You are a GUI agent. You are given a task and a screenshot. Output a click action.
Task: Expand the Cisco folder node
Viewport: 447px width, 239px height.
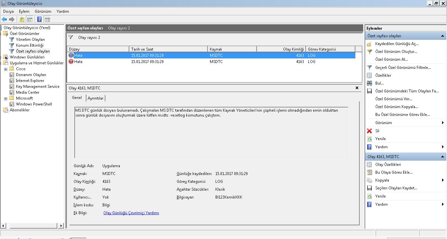6,69
